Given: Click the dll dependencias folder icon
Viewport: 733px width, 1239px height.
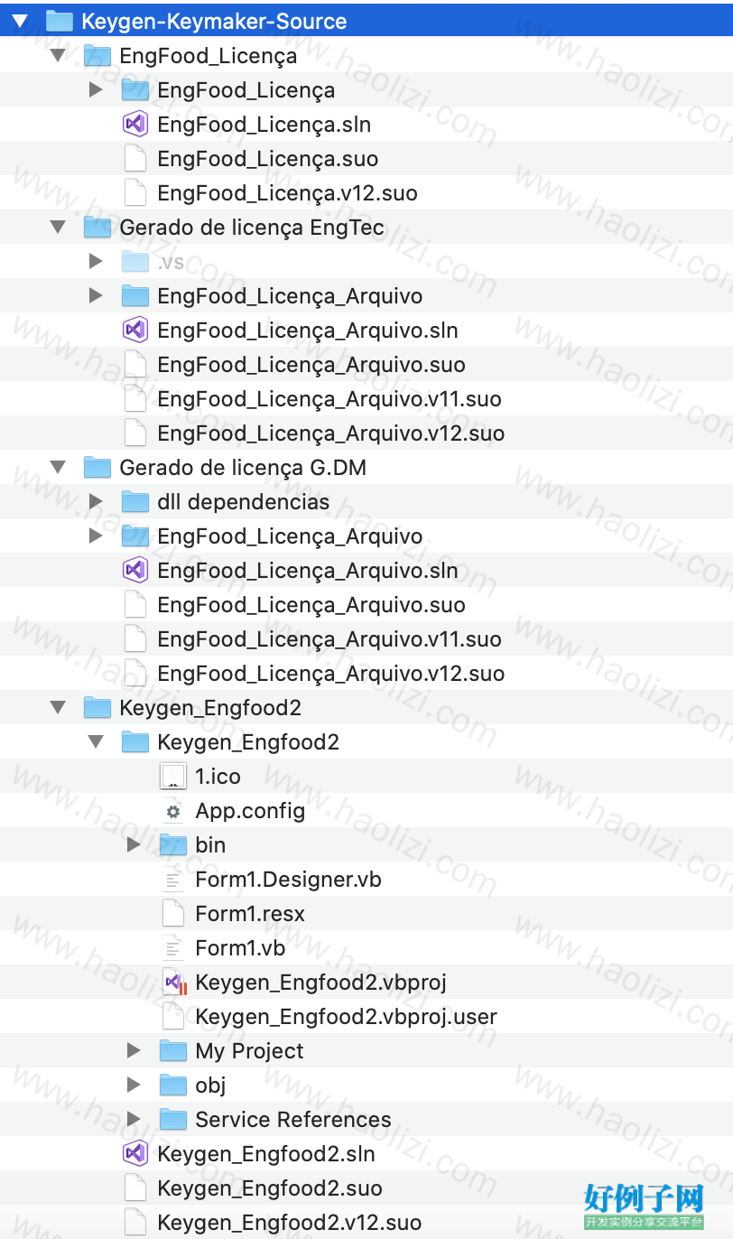Looking at the screenshot, I should (135, 501).
